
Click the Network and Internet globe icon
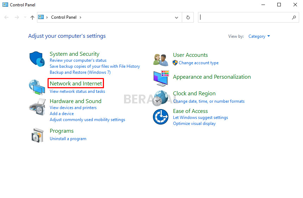click(37, 87)
